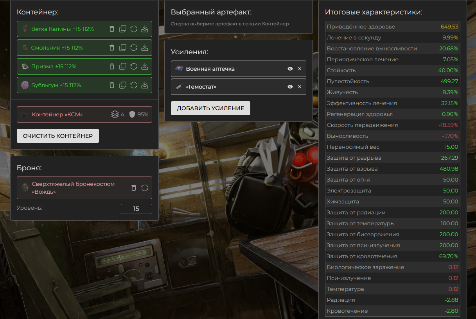Toggle visibility of «Гемостат» boost
The image size is (476, 319).
[x=290, y=87]
